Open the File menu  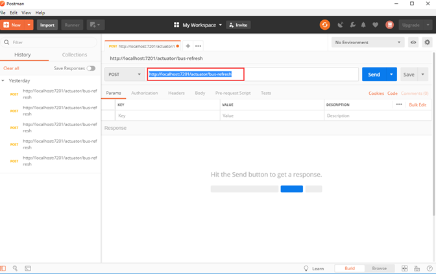coord(3,12)
